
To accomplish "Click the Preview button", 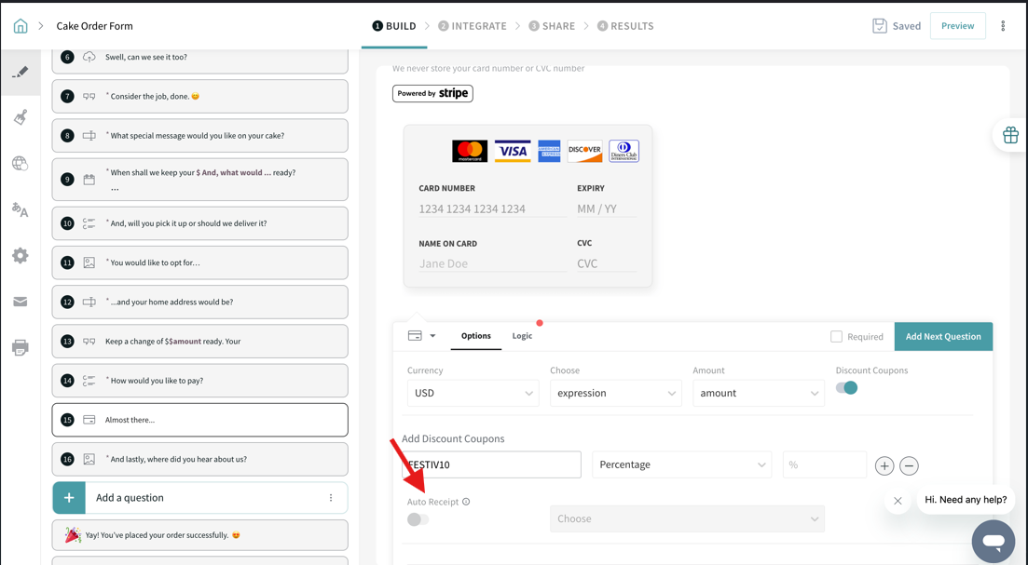I will click(x=957, y=26).
